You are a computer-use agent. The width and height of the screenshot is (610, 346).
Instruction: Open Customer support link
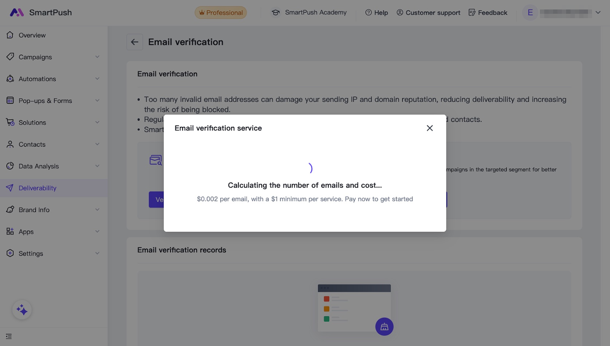tap(429, 13)
